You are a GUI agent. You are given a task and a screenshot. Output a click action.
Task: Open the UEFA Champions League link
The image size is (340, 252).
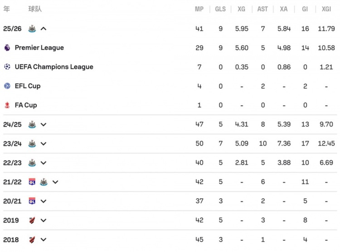click(54, 67)
